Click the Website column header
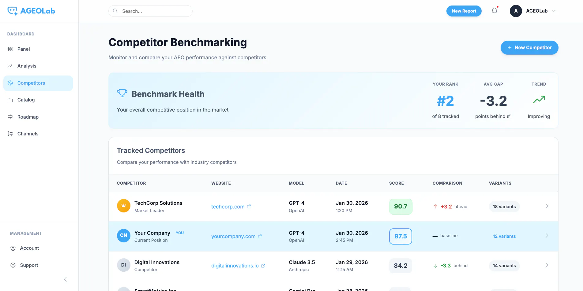The width and height of the screenshot is (583, 291). 221,183
